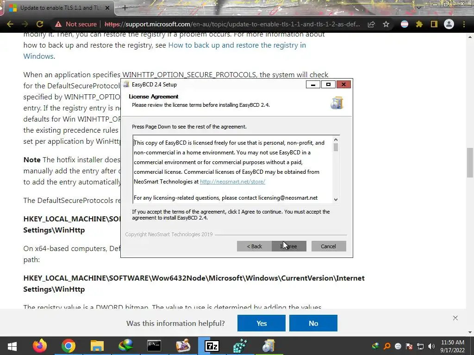The height and width of the screenshot is (355, 474).
Task: Open How to back up registry link
Action: (x=237, y=45)
